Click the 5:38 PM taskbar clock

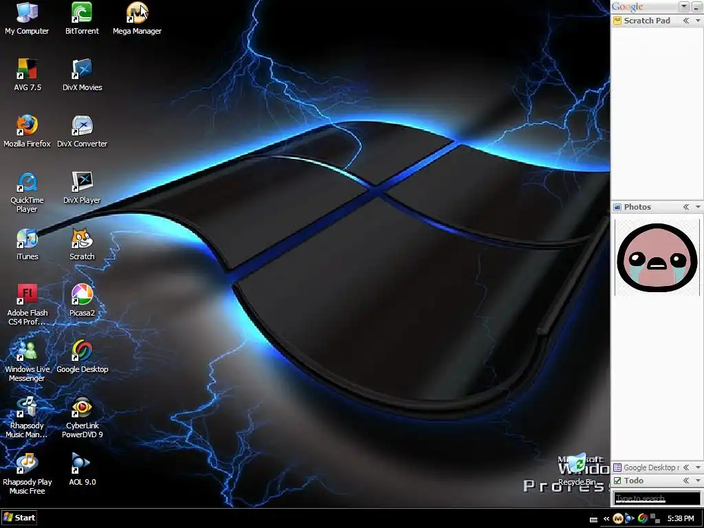(x=681, y=518)
